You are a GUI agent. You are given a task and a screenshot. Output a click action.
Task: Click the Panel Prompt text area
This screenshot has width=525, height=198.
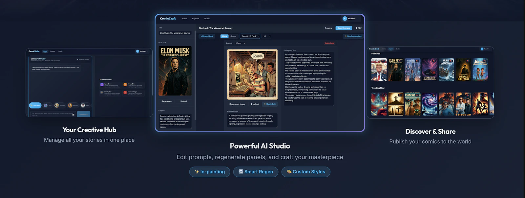coord(252,120)
